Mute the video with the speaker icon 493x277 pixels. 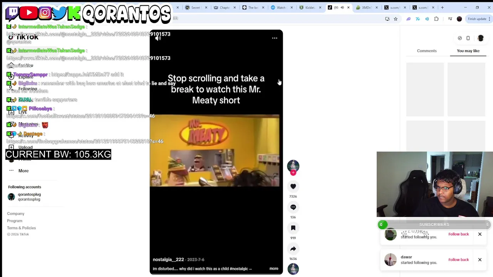point(158,38)
